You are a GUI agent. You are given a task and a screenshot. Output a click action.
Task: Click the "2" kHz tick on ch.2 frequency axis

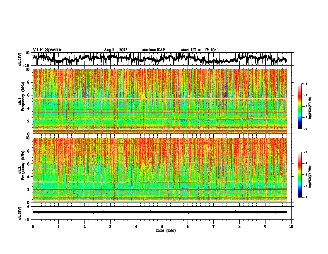(x=29, y=190)
